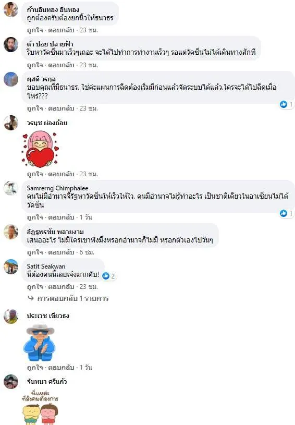Click the like reaction on Samrerng Chimphalee's comment
295x425 pixels.
coord(284,213)
